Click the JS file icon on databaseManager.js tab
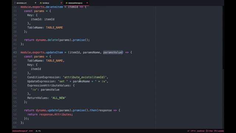The image size is (236, 133). pyautogui.click(x=66, y=3)
